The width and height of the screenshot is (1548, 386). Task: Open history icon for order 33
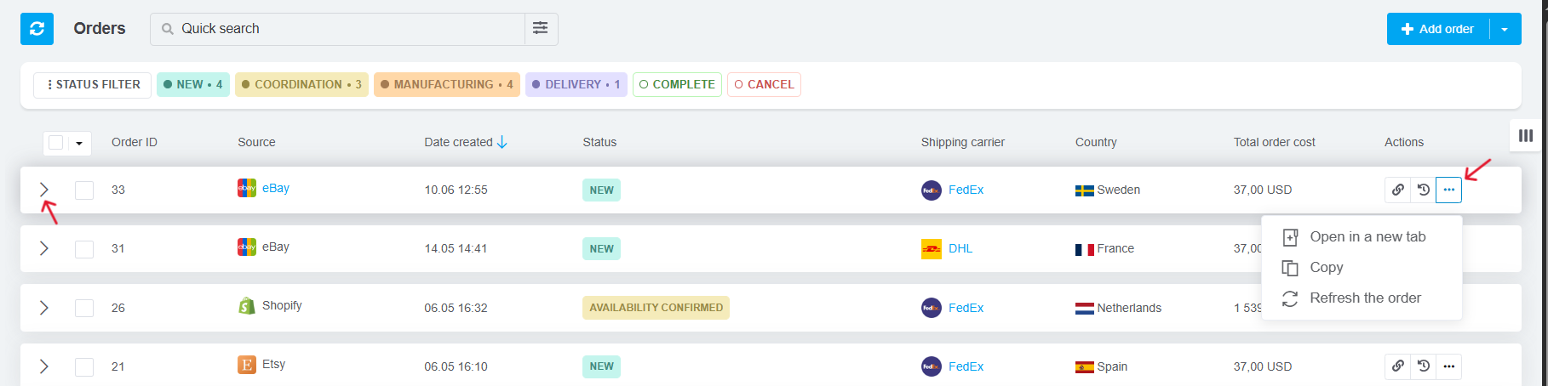point(1423,190)
